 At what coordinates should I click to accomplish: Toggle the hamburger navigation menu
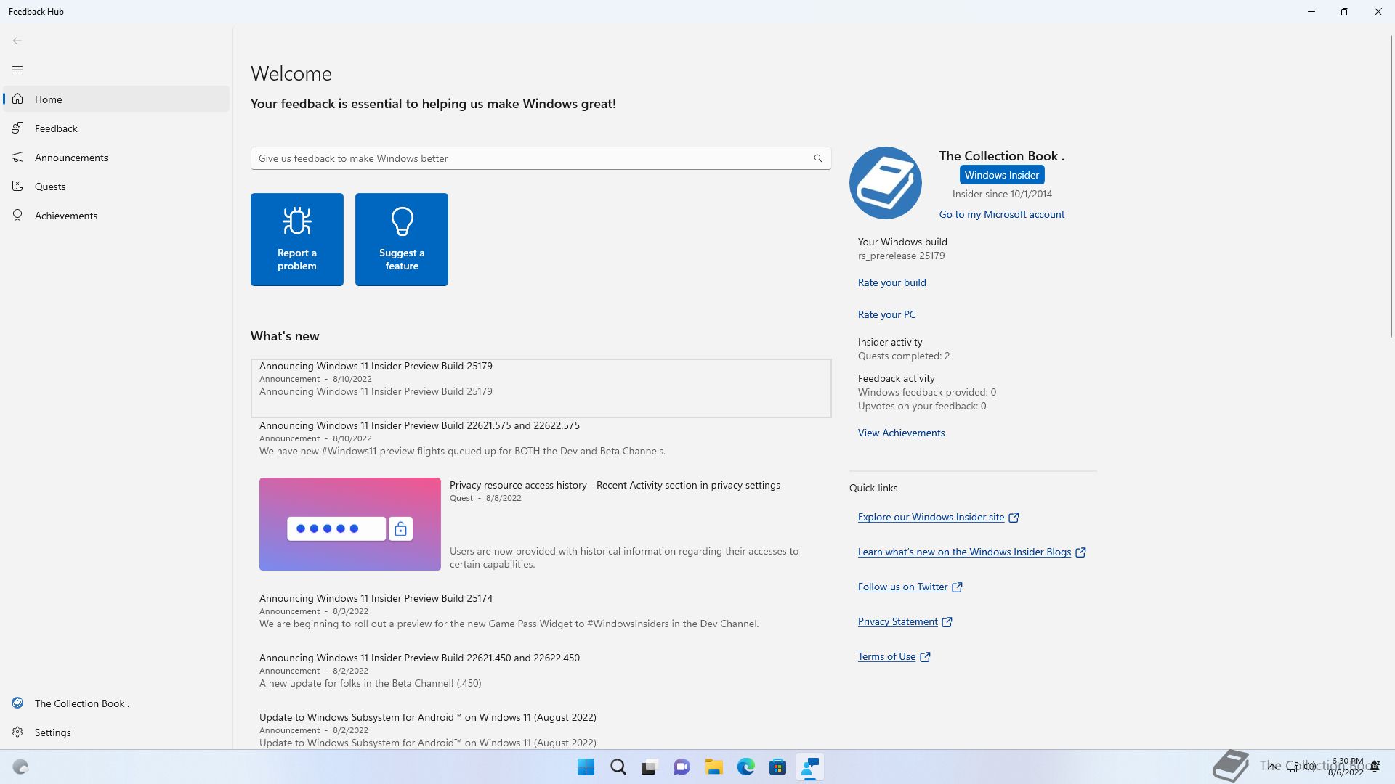coord(17,70)
